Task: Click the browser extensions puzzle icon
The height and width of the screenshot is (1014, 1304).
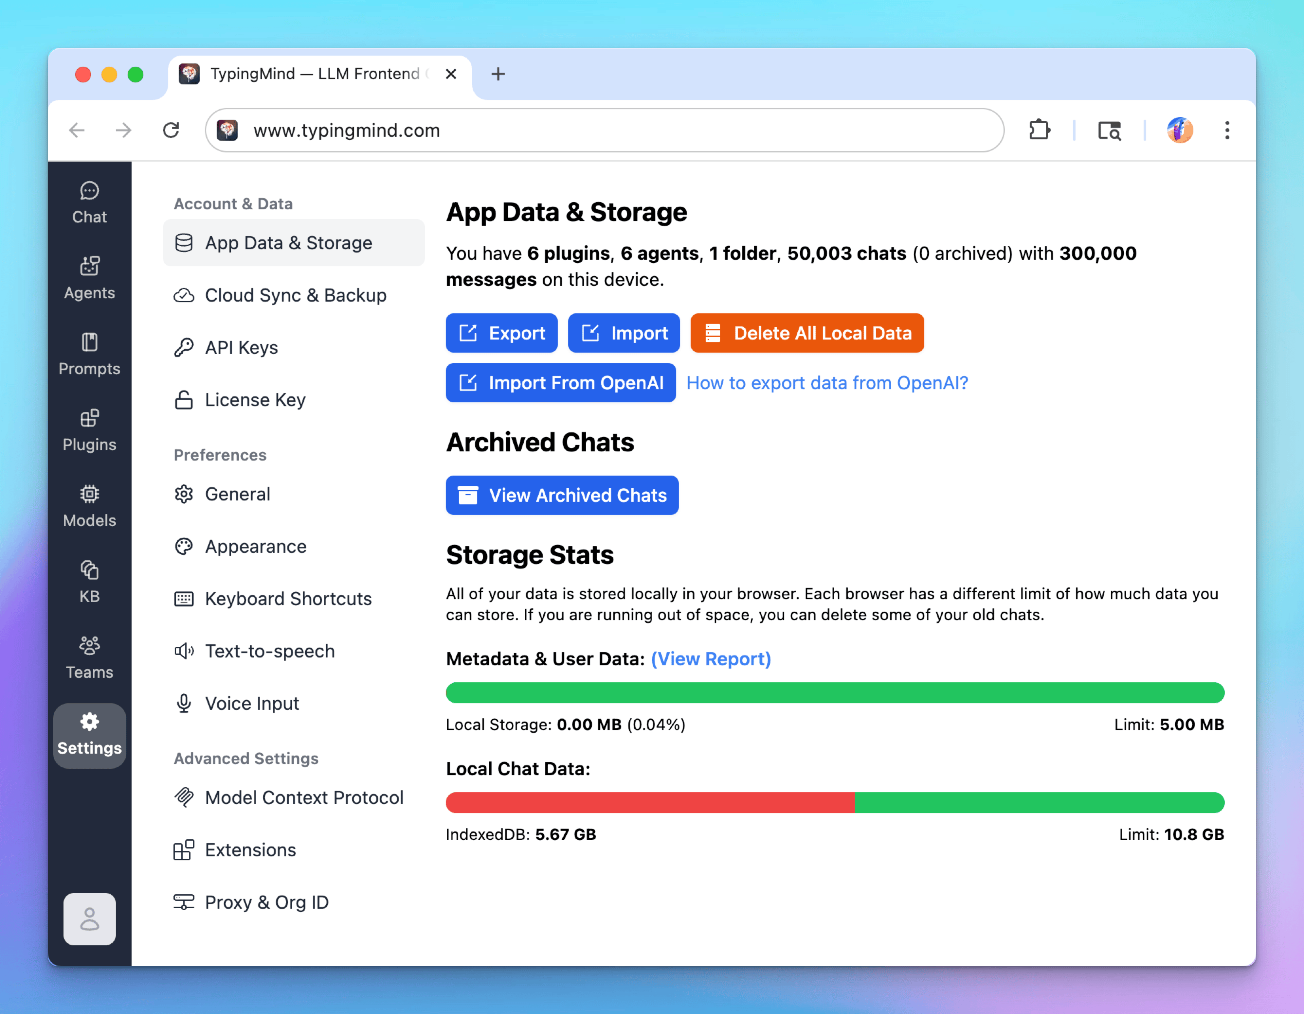Action: pos(1039,130)
